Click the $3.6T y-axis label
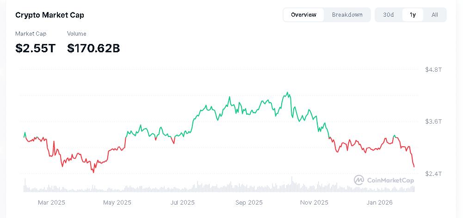The height and width of the screenshot is (218, 463). [x=433, y=121]
